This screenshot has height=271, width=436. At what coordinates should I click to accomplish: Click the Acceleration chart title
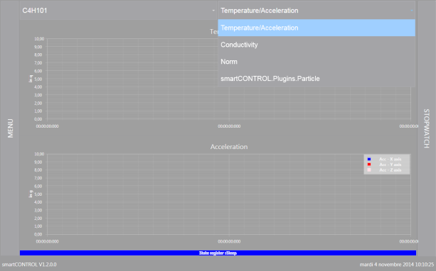[229, 147]
